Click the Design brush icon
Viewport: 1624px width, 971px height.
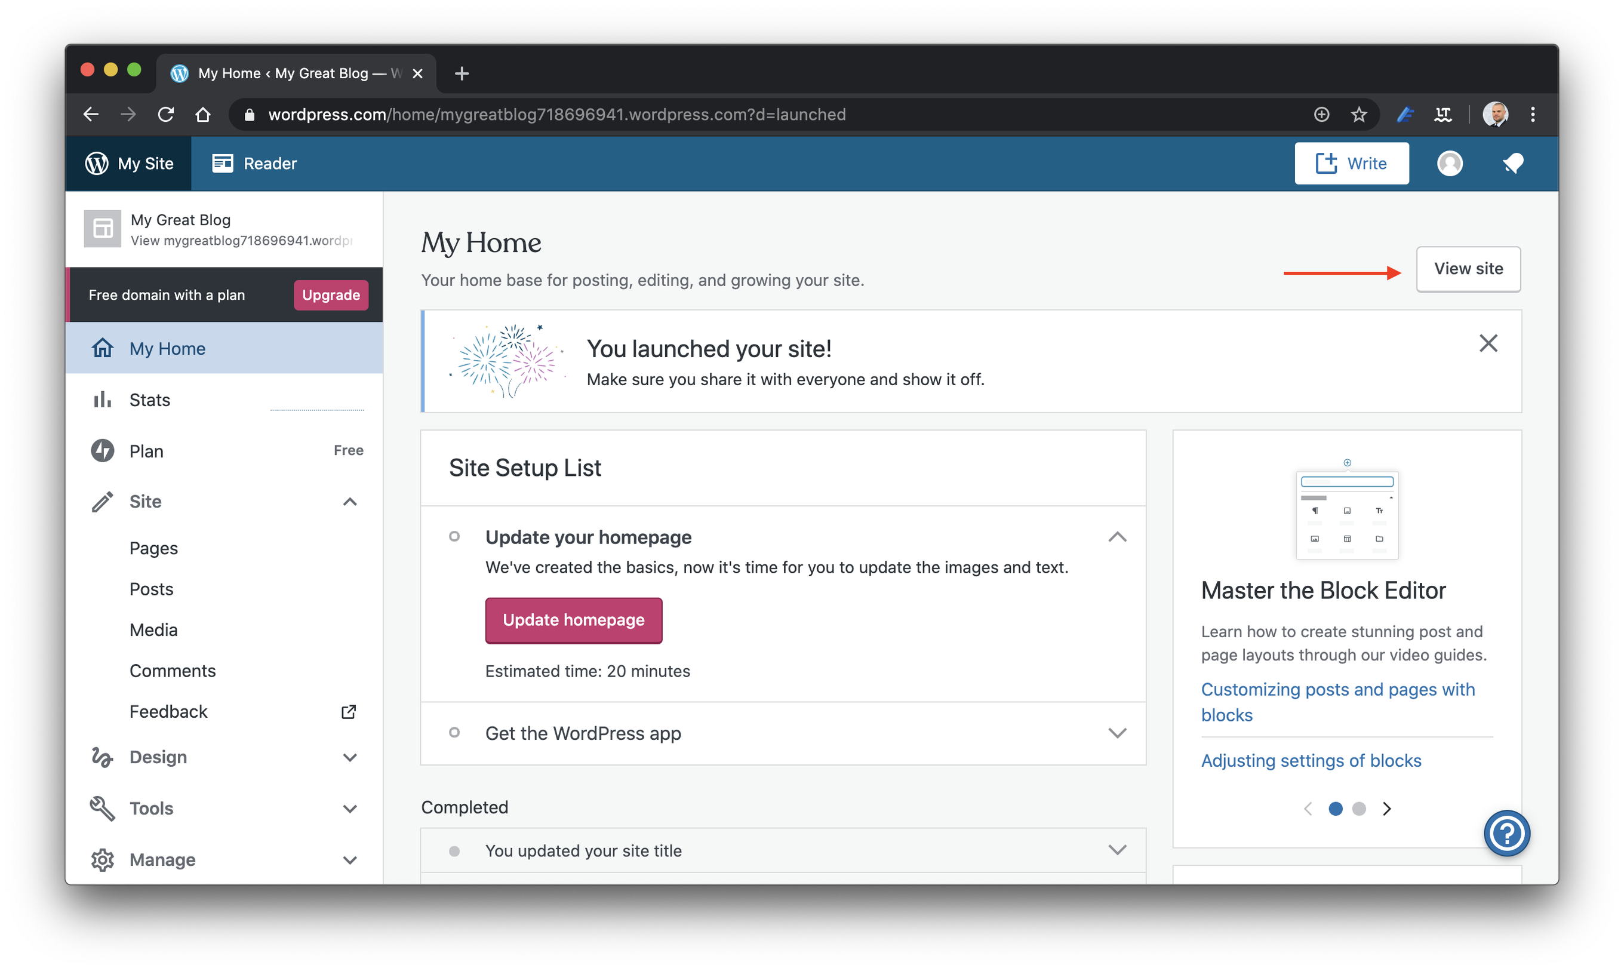[x=102, y=757]
